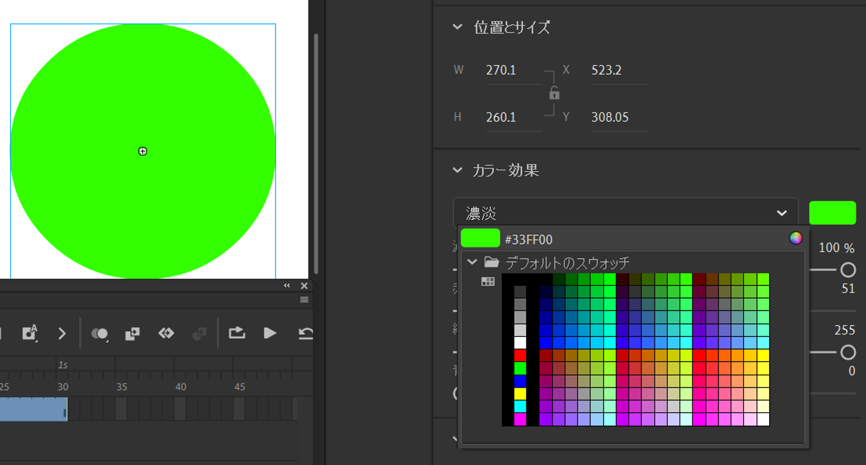Collapse the デフォルトのスウォッチ folder
Screen dimensions: 866x465
click(472, 262)
